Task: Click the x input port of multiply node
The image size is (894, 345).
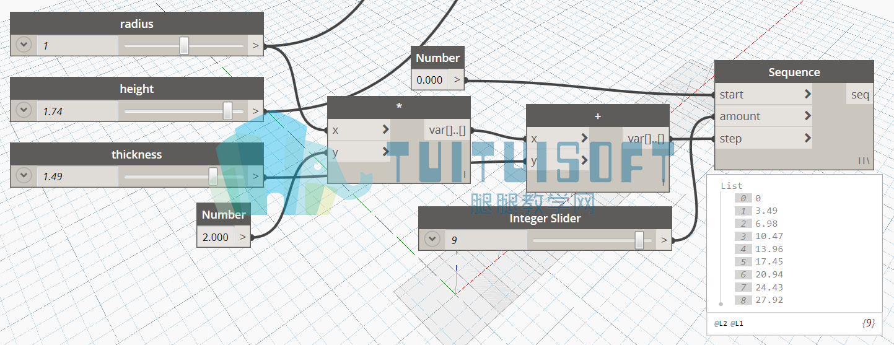Action: point(359,130)
